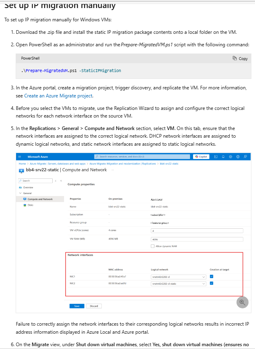Click the PowerShell label above the code
This screenshot has height=349, width=255.
pos(30,58)
